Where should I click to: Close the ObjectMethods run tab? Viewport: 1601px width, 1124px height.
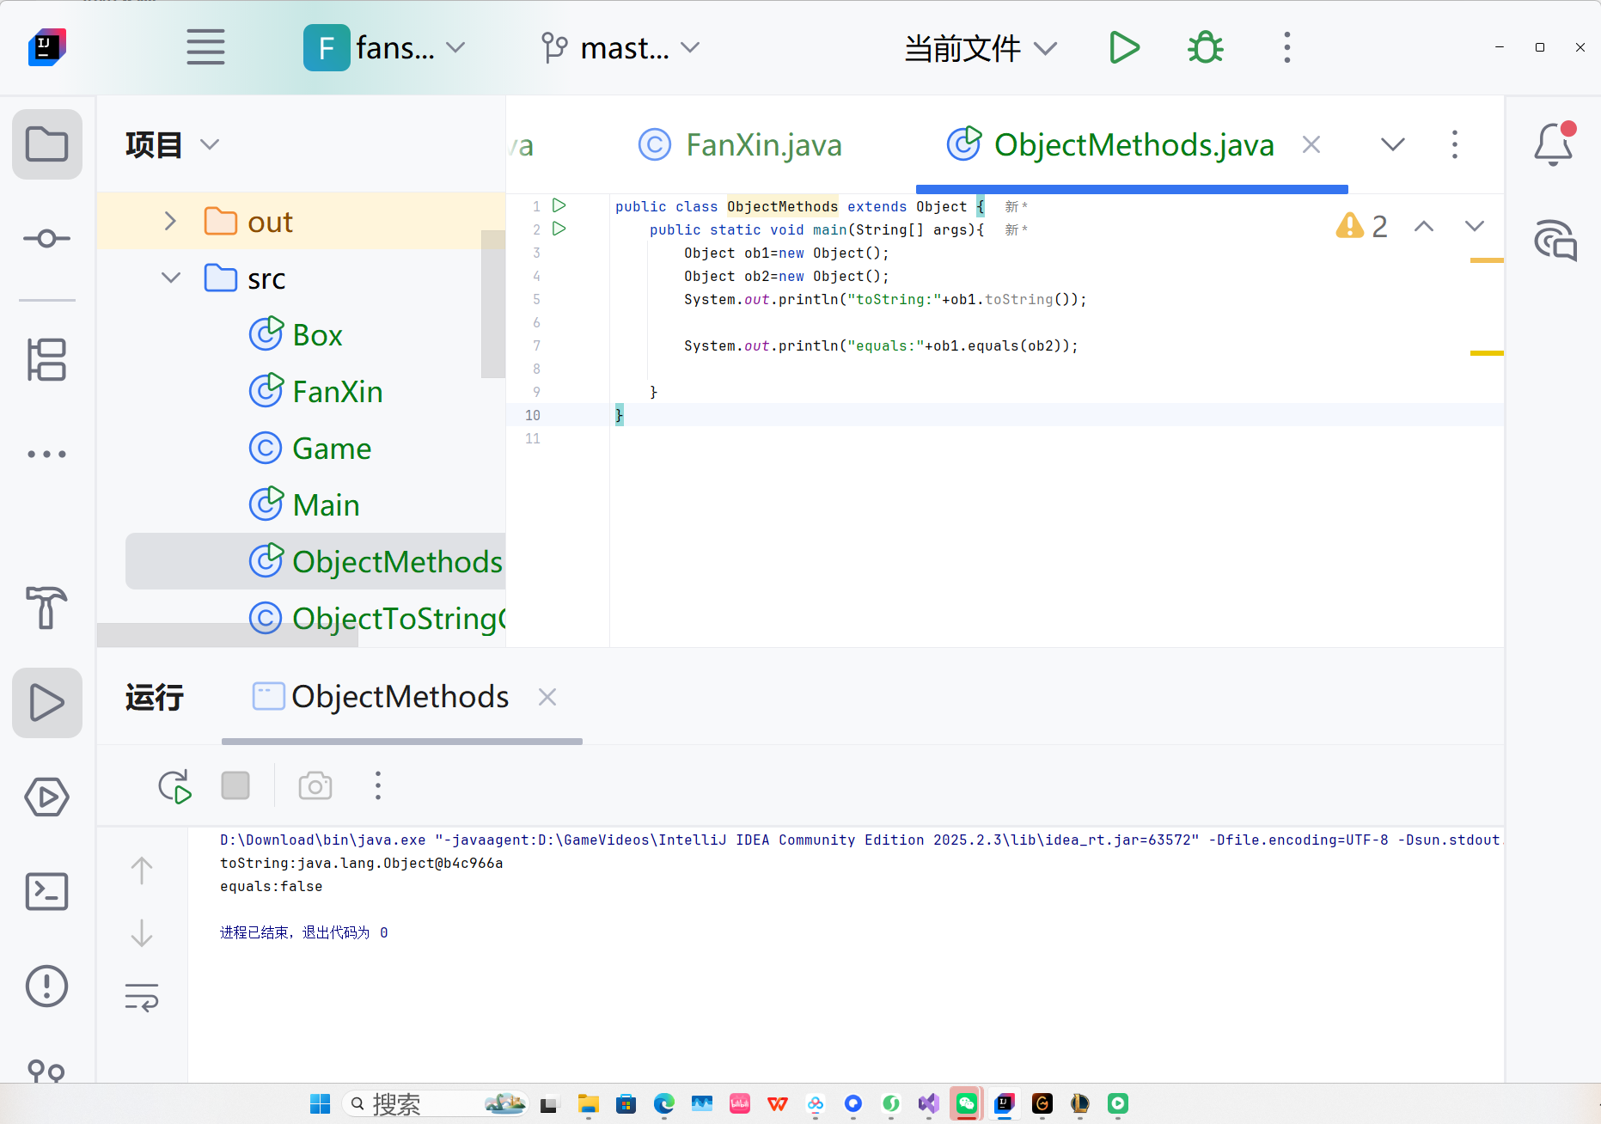point(547,697)
